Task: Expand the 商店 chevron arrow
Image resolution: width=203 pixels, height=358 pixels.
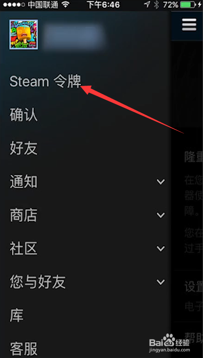Action: click(161, 215)
